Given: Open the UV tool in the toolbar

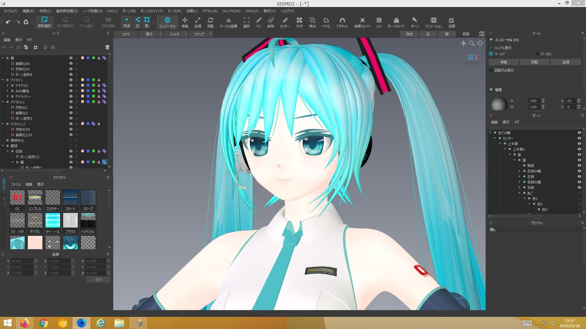Looking at the screenshot, I should coord(379,22).
